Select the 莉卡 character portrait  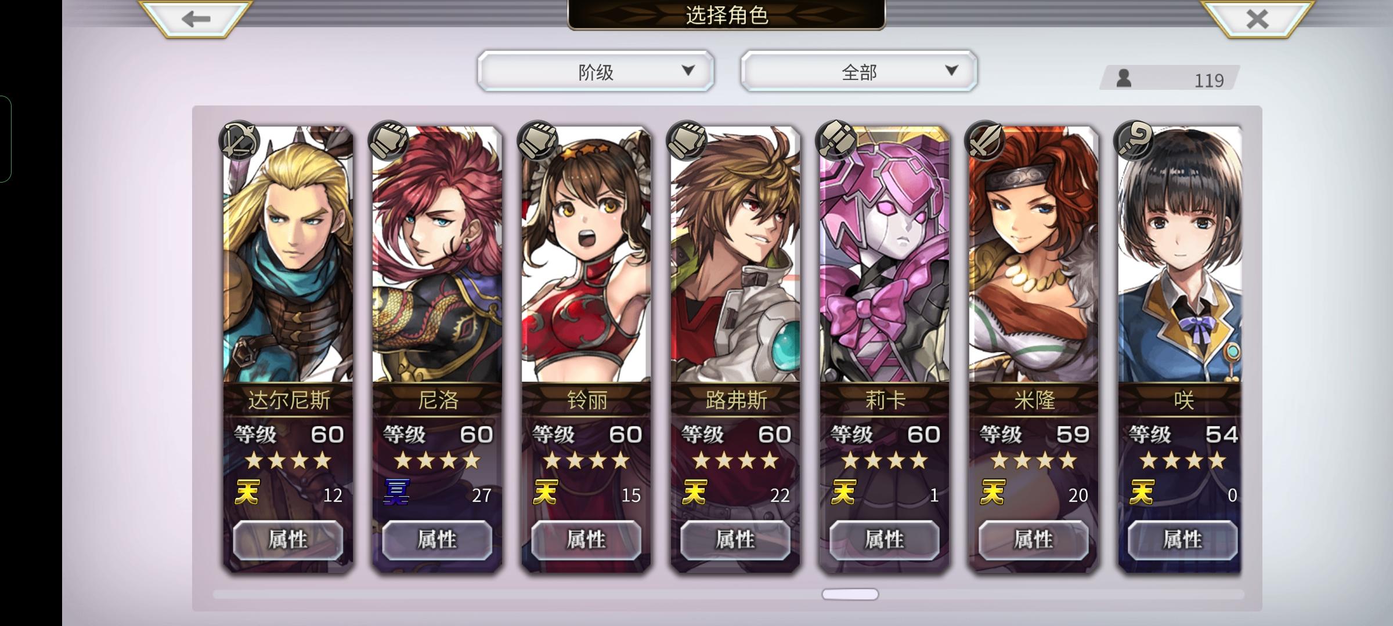(885, 254)
